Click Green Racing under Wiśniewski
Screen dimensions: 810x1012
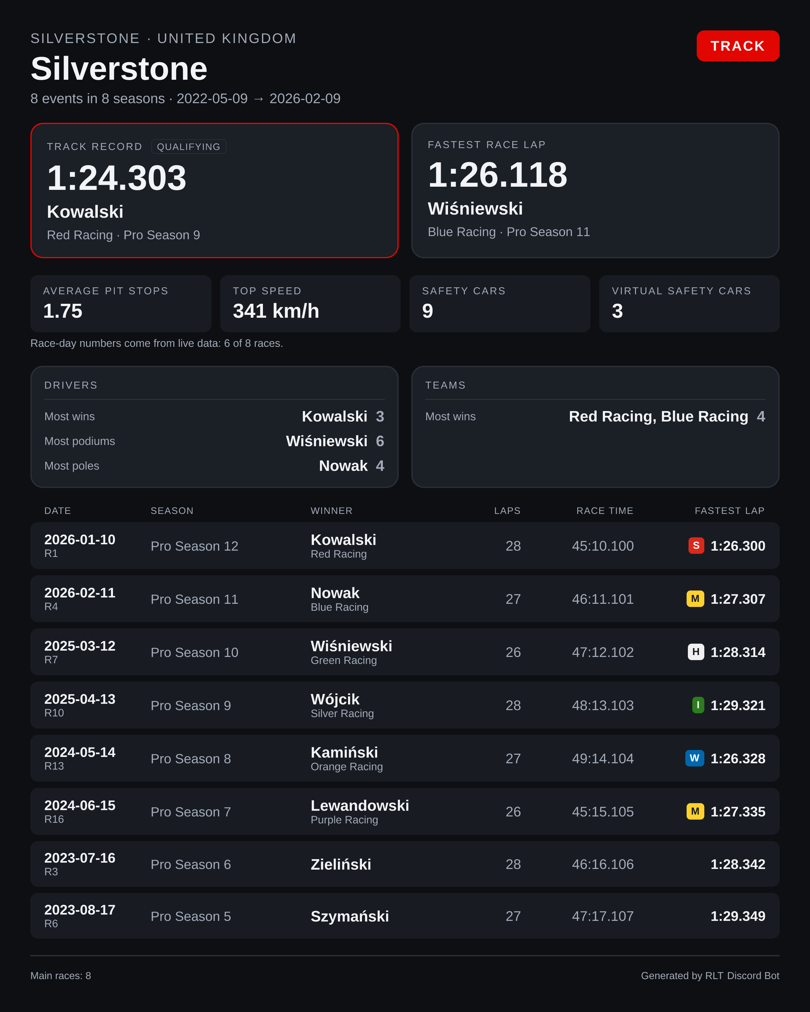tap(344, 660)
